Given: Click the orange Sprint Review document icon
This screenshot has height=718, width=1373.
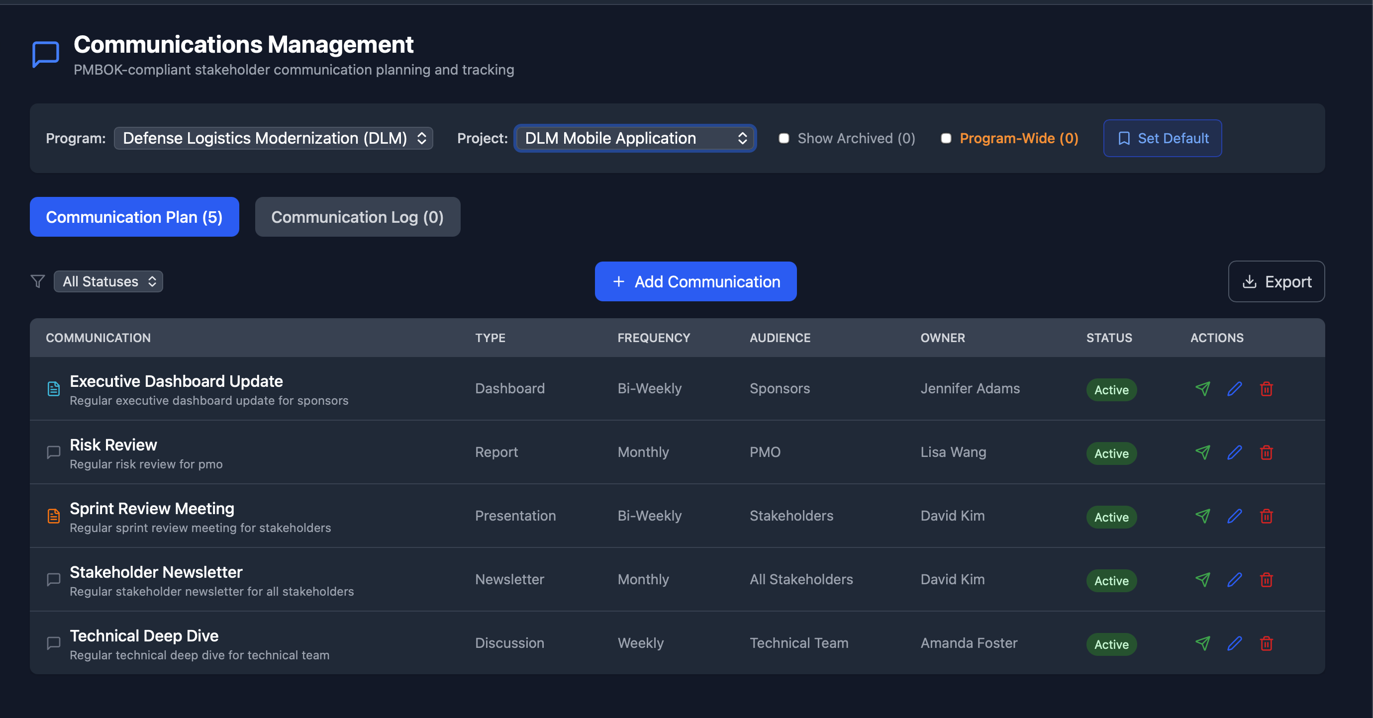Looking at the screenshot, I should pos(54,516).
